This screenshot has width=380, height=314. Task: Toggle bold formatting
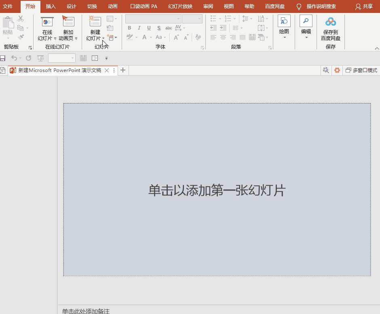[129, 28]
